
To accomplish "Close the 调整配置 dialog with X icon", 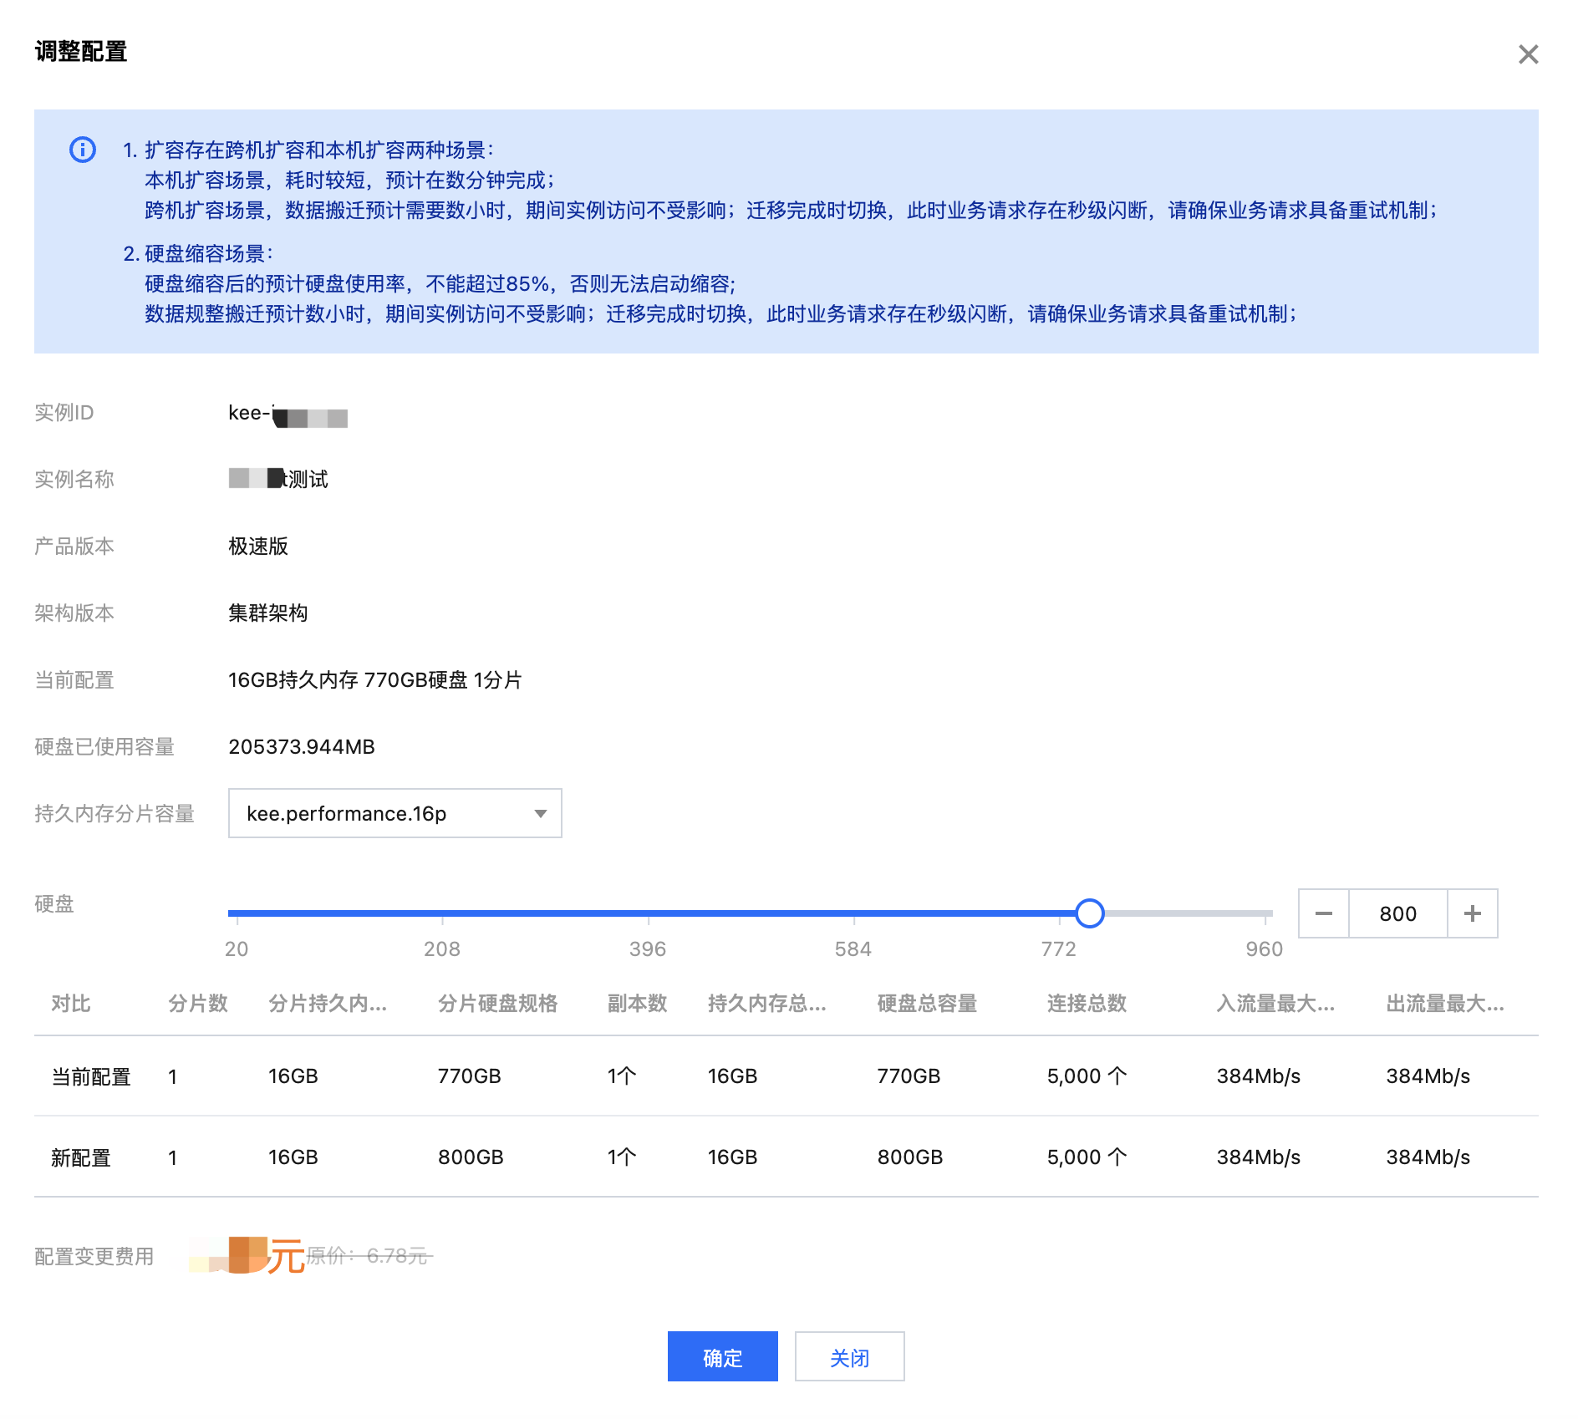I will pyautogui.click(x=1528, y=54).
